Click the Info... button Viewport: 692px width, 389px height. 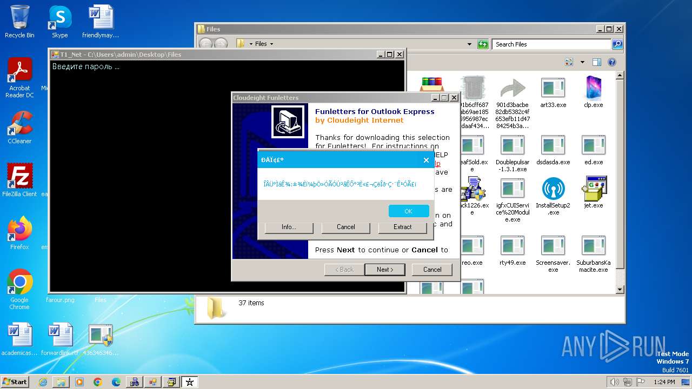289,227
